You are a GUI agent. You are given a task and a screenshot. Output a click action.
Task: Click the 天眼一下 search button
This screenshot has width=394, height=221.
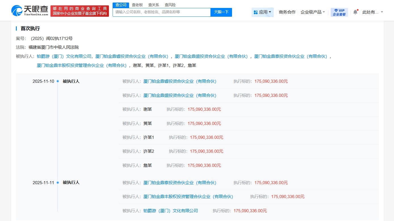221,12
